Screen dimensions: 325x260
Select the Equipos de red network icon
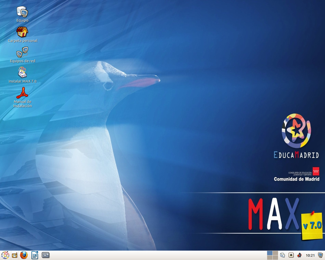pos(23,55)
